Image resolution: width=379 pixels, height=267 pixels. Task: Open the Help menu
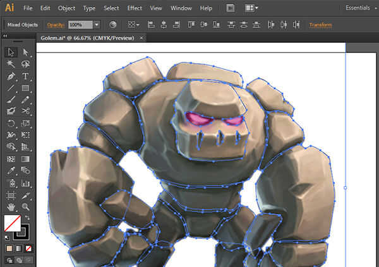(206, 8)
